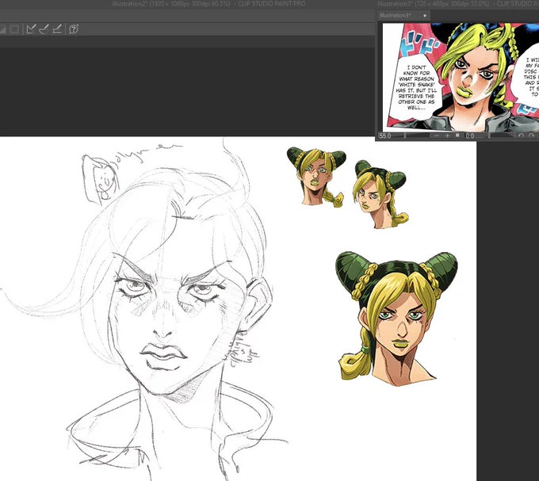Rotate Illustration3 view left
Image resolution: width=539 pixels, height=481 pixels.
(x=521, y=136)
